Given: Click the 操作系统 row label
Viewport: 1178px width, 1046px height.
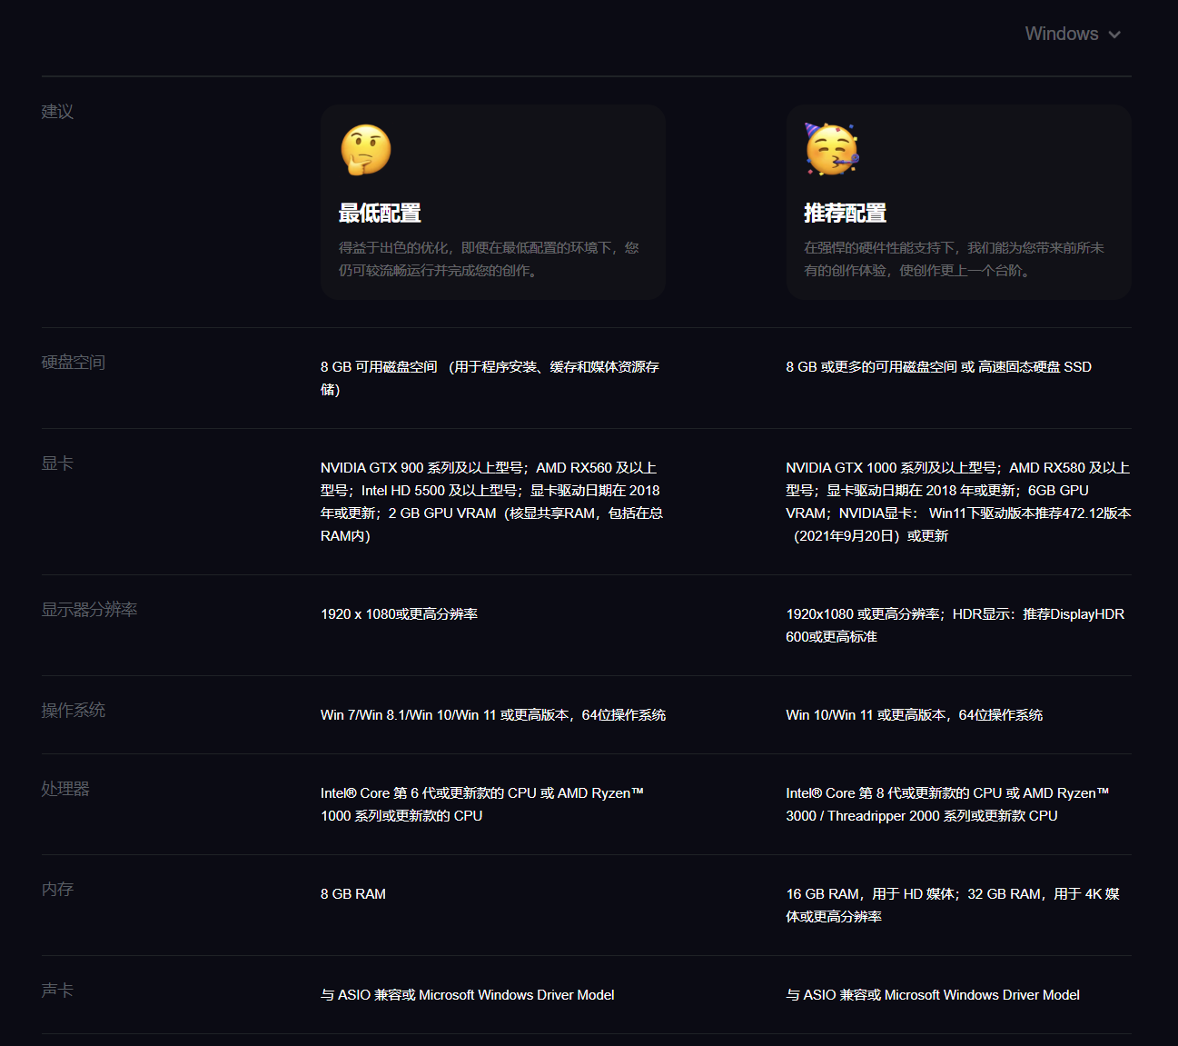Looking at the screenshot, I should [74, 711].
